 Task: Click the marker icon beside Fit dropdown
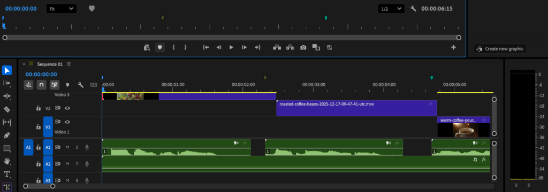click(92, 9)
